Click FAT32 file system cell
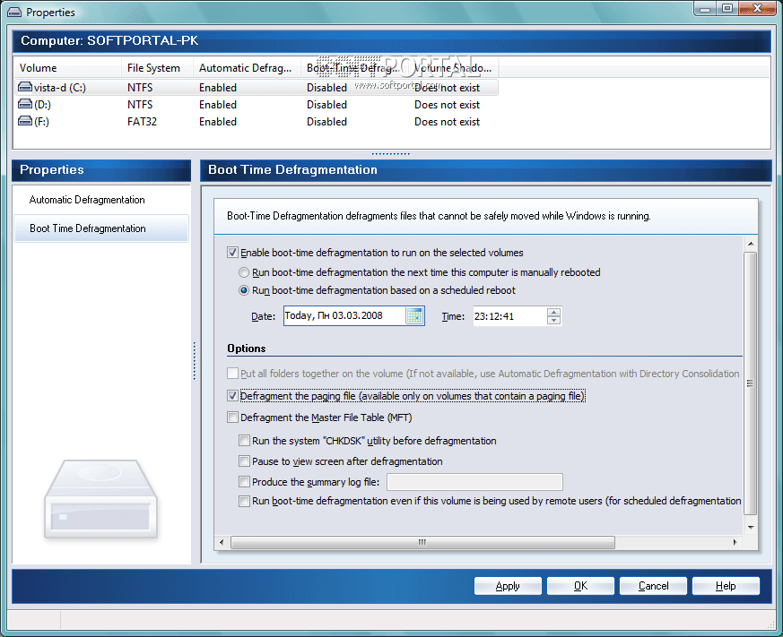This screenshot has height=637, width=783. click(x=142, y=121)
